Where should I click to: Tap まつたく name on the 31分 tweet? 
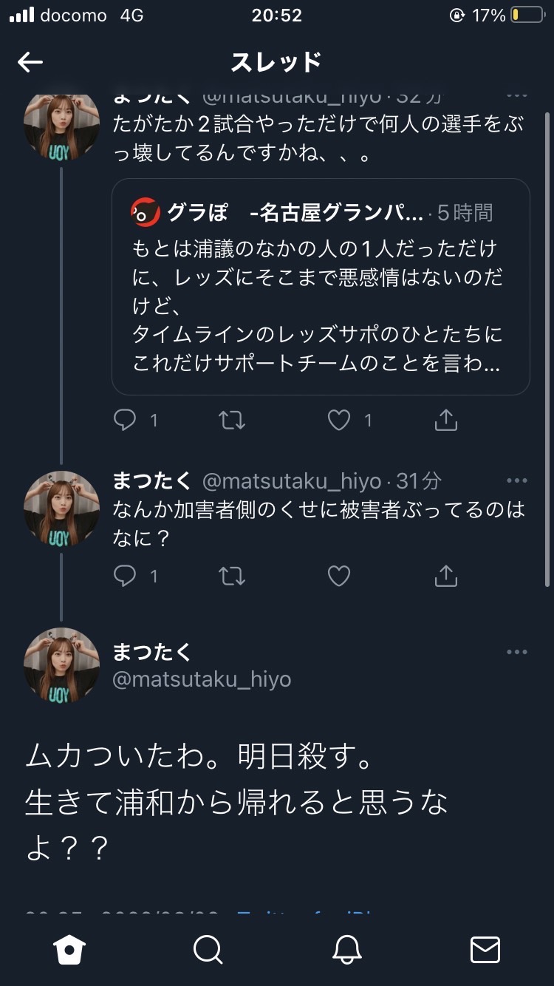point(152,481)
